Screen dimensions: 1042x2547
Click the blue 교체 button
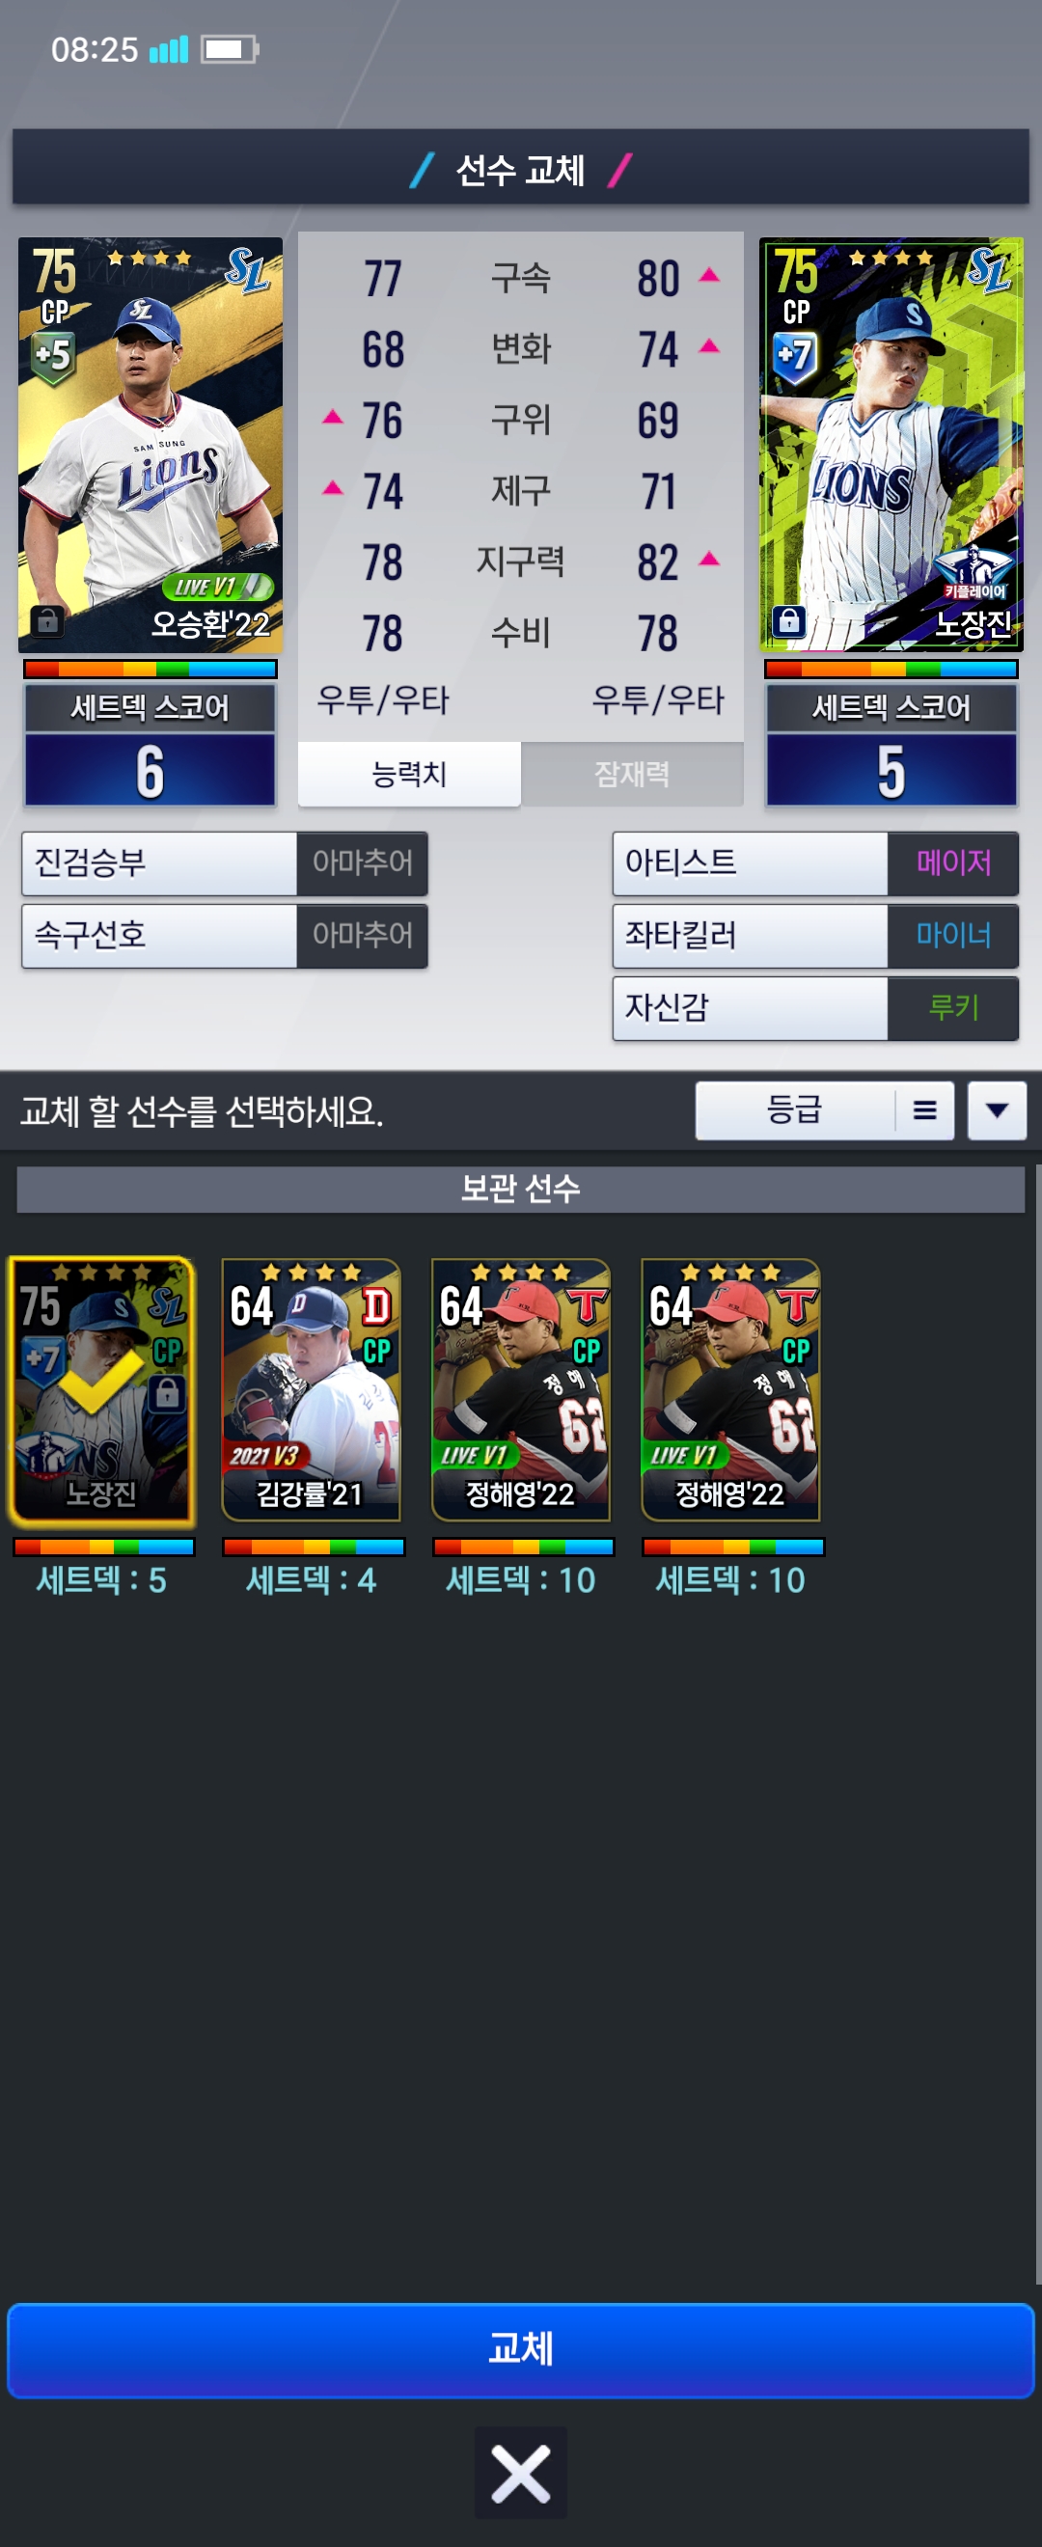point(521,2349)
